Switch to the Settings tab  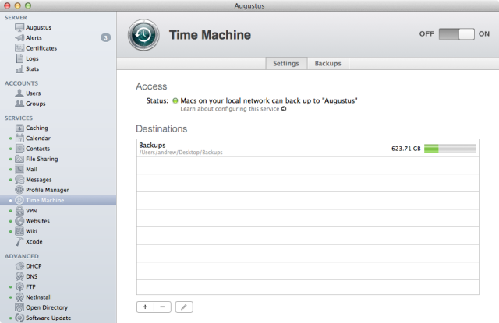click(x=286, y=63)
